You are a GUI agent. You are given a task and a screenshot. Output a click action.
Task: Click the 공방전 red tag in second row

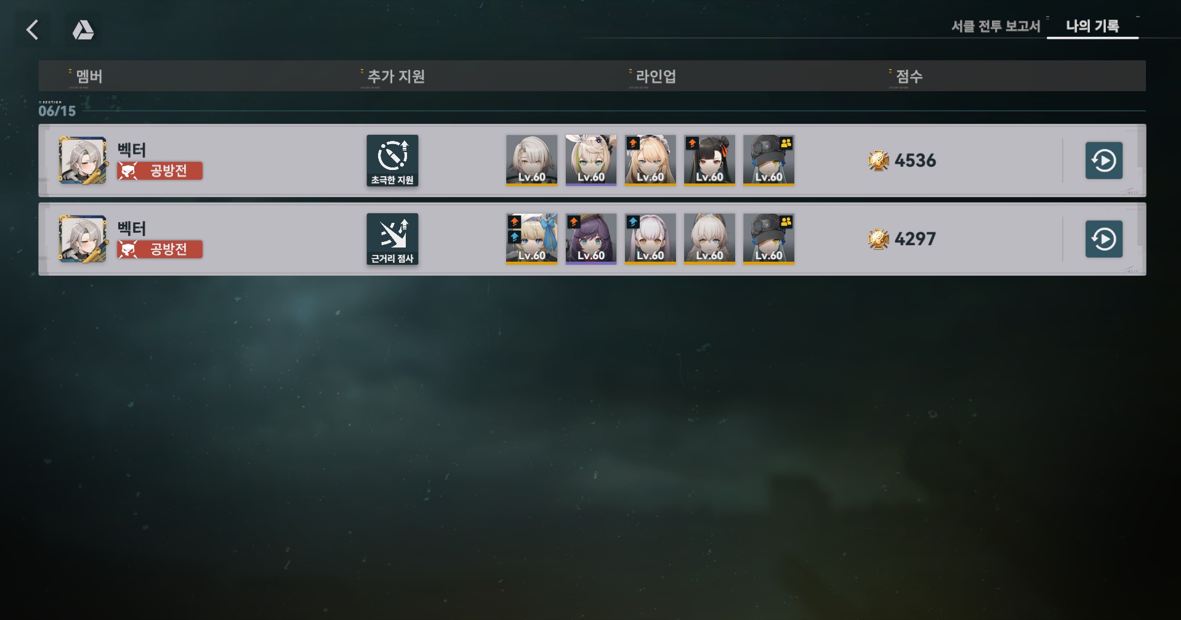160,249
